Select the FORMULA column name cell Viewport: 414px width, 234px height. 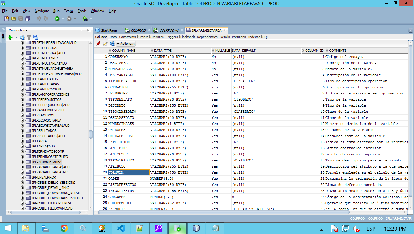pyautogui.click(x=129, y=172)
